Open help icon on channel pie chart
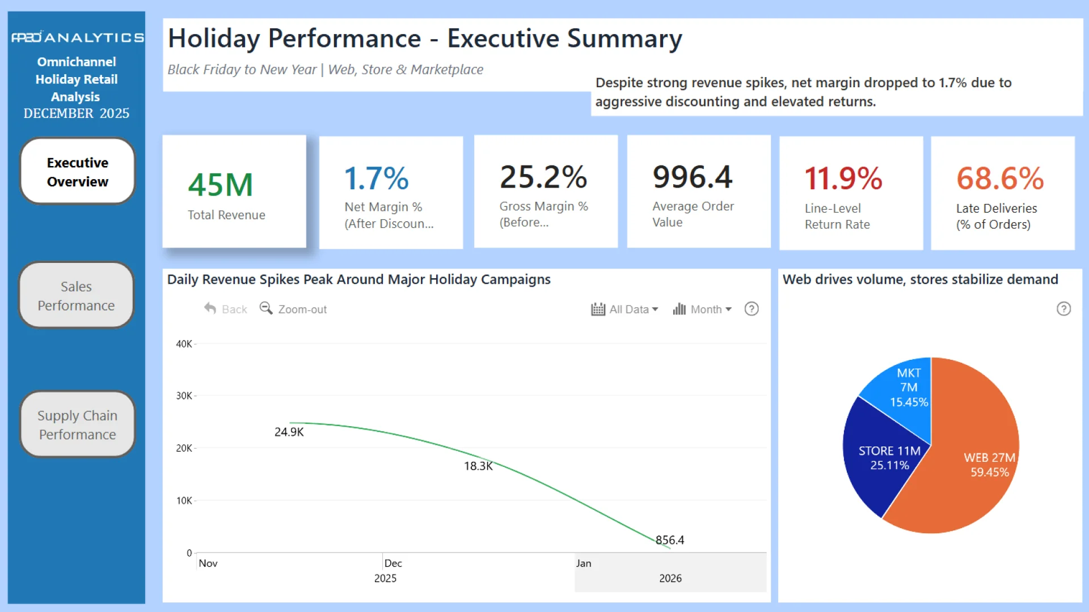1089x612 pixels. [x=1063, y=309]
